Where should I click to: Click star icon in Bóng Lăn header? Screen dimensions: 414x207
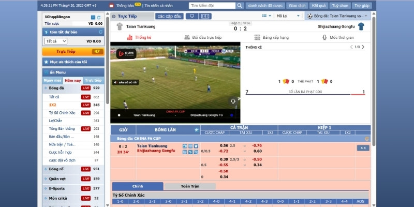pos(197,130)
